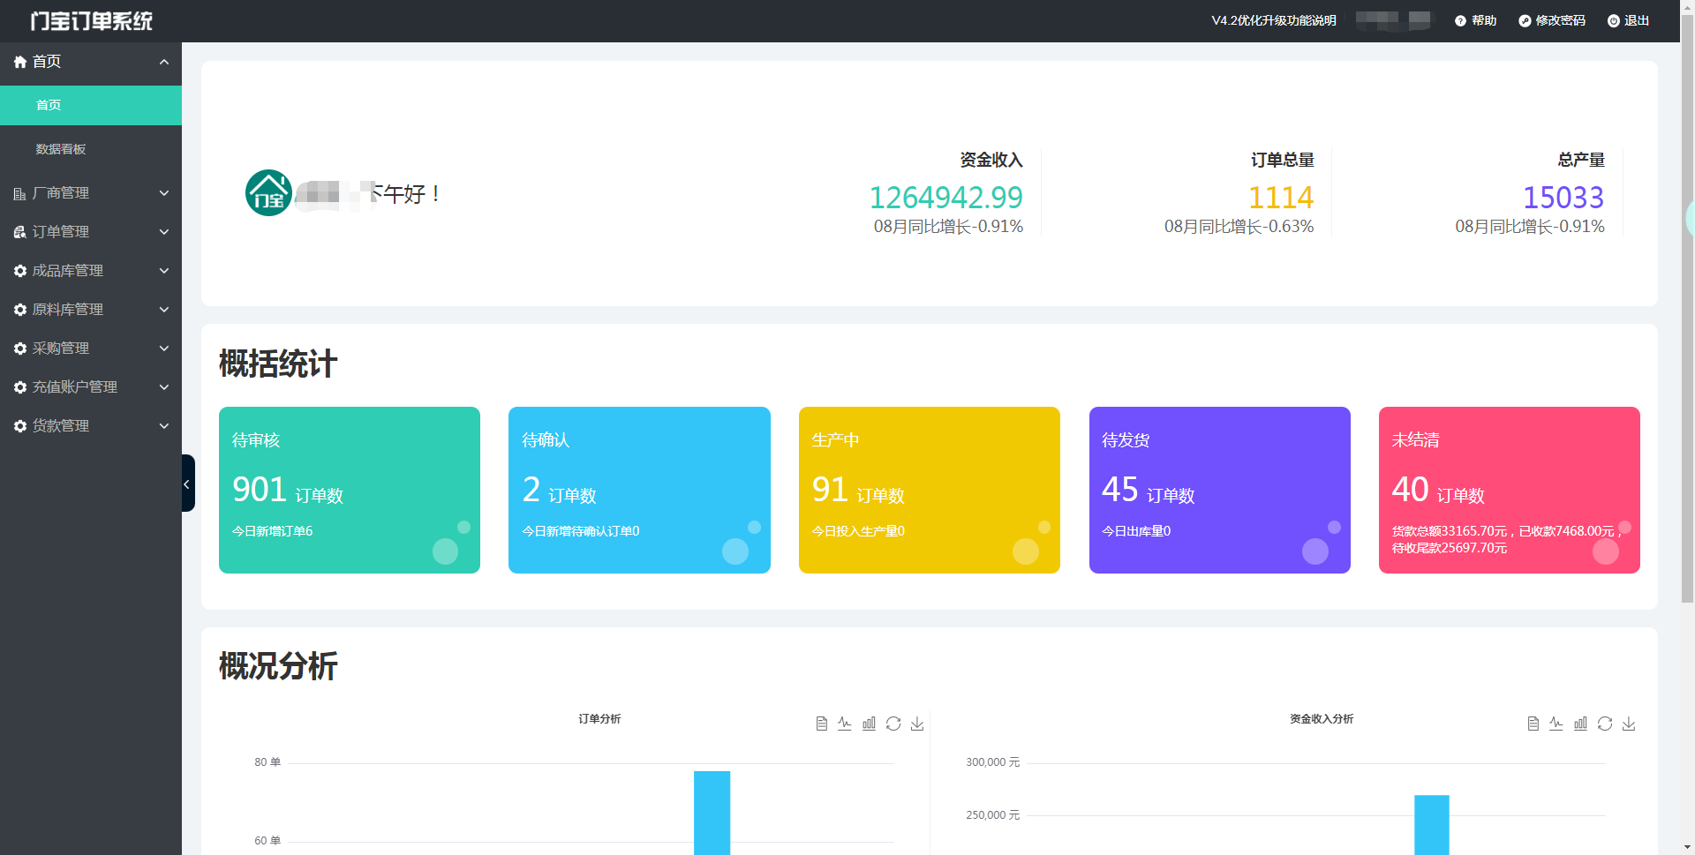Expand the 货款管理 menu chevron
This screenshot has width=1695, height=855.
[x=164, y=426]
